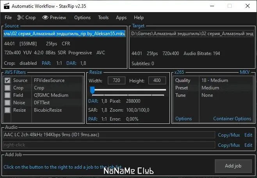The image size is (257, 178).
Task: Open Container Options link
Action: (232, 119)
